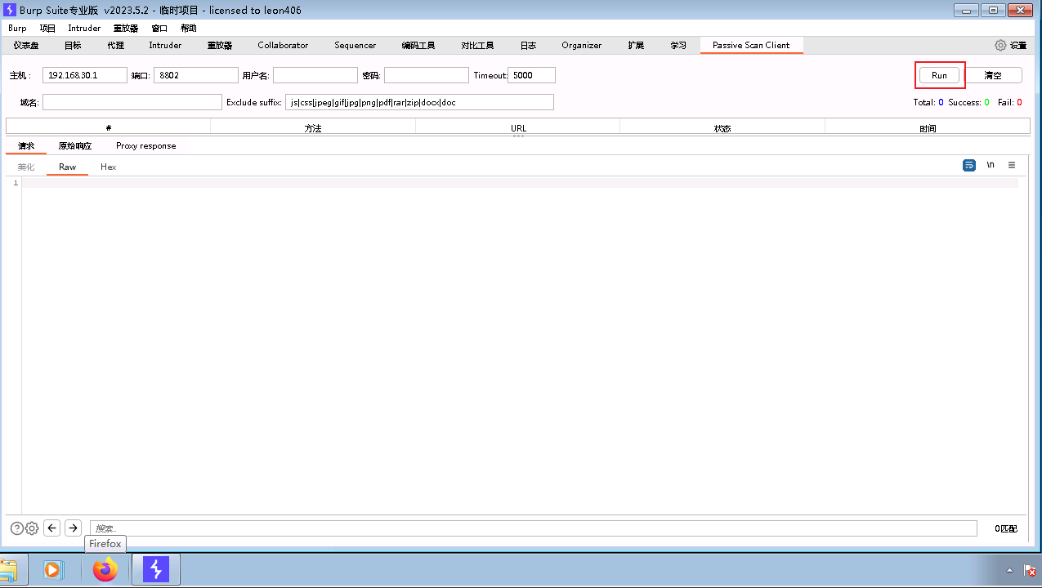This screenshot has width=1042, height=588.
Task: Select the Passive Scan Client tab
Action: [x=751, y=46]
